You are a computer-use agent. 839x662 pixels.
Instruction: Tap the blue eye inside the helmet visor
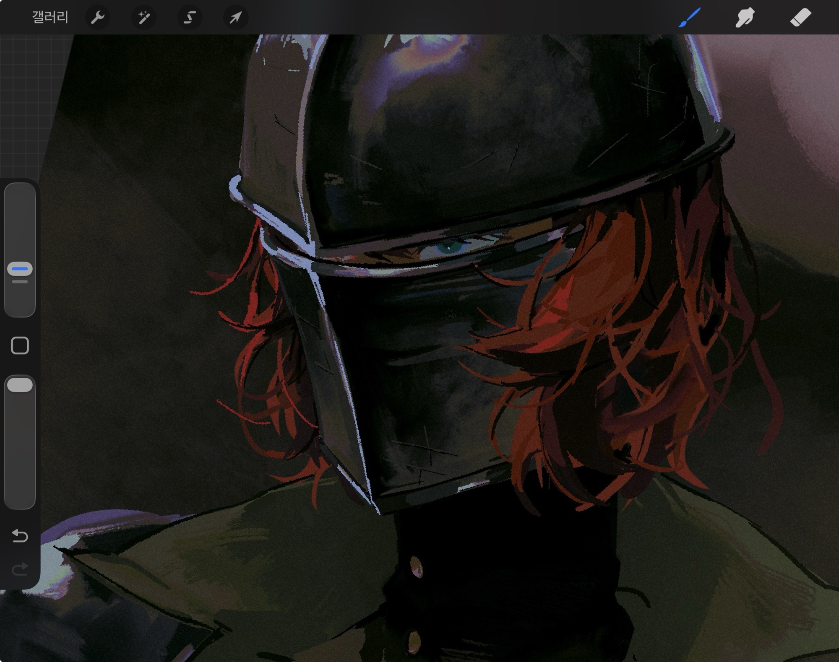448,248
